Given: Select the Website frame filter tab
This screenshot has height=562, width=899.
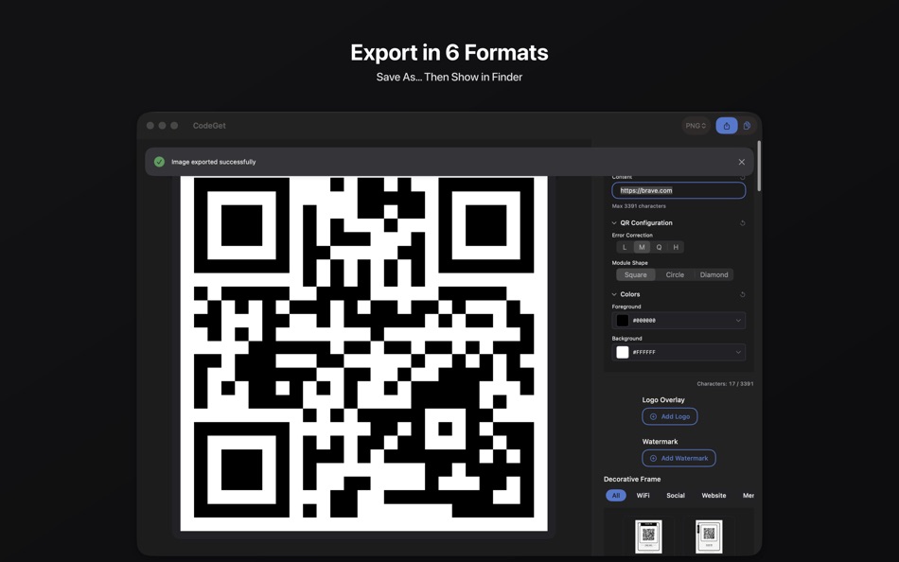Looking at the screenshot, I should tap(714, 496).
